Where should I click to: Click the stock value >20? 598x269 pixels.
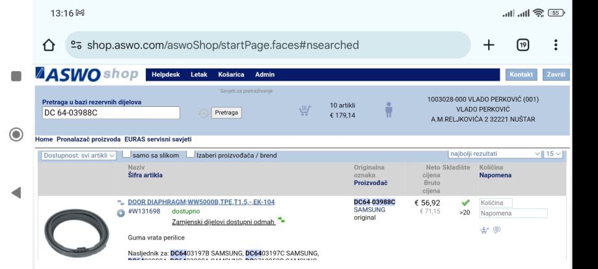point(465,213)
